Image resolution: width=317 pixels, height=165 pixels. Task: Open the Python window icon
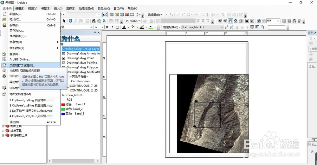132,15
